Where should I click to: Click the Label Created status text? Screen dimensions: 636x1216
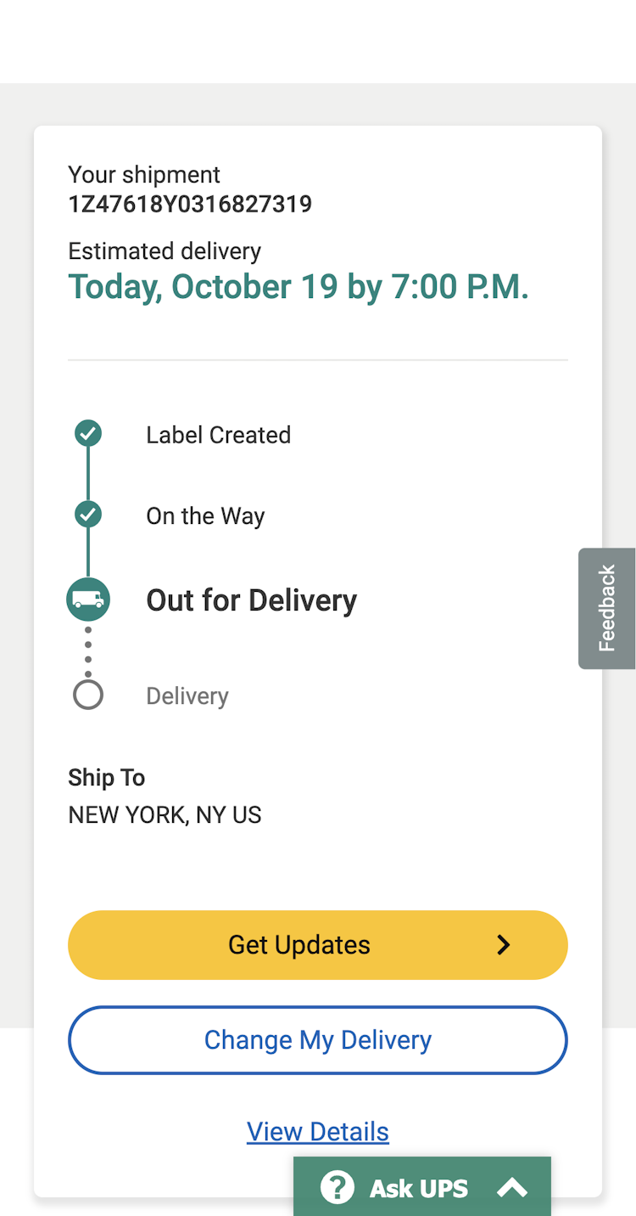click(x=219, y=435)
